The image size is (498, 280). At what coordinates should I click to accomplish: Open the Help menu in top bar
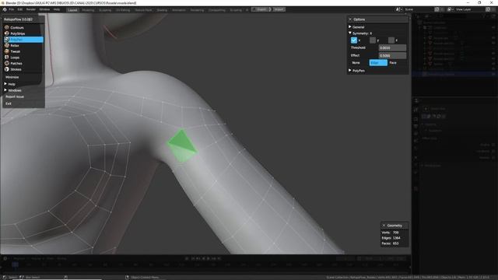[57, 9]
